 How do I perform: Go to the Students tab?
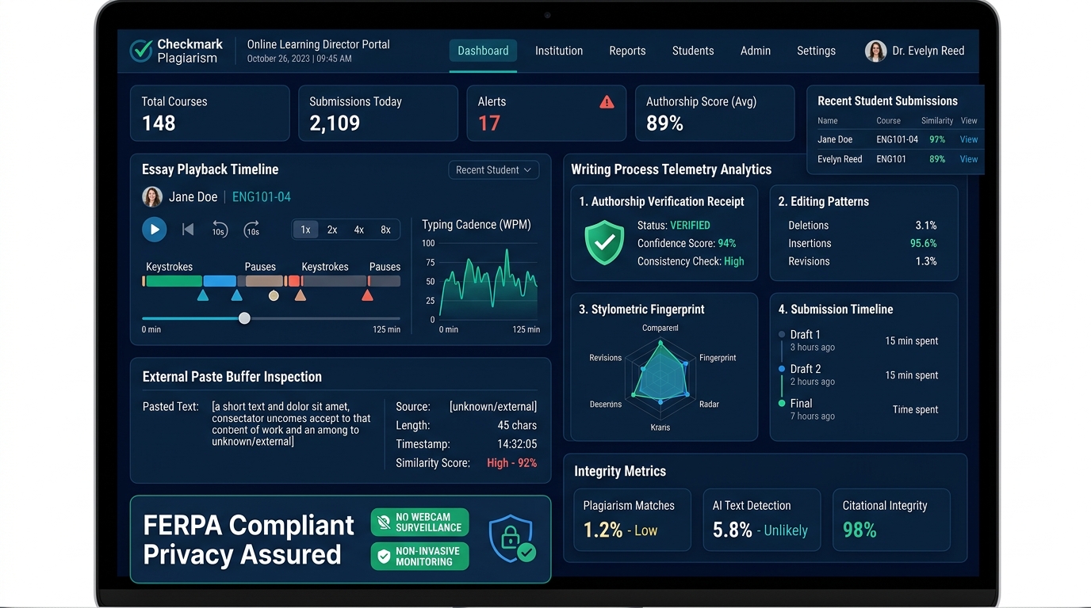[x=693, y=51]
